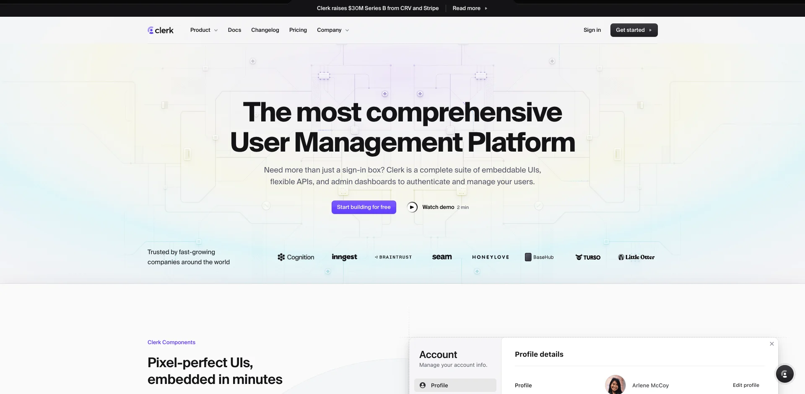
Task: Click the BaseHub company logo
Action: (539, 257)
